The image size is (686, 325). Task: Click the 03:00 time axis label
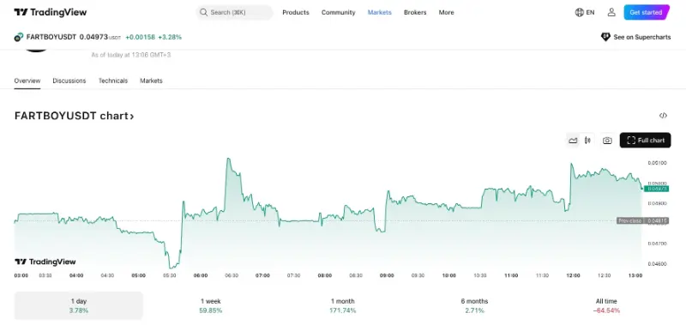tap(21, 275)
